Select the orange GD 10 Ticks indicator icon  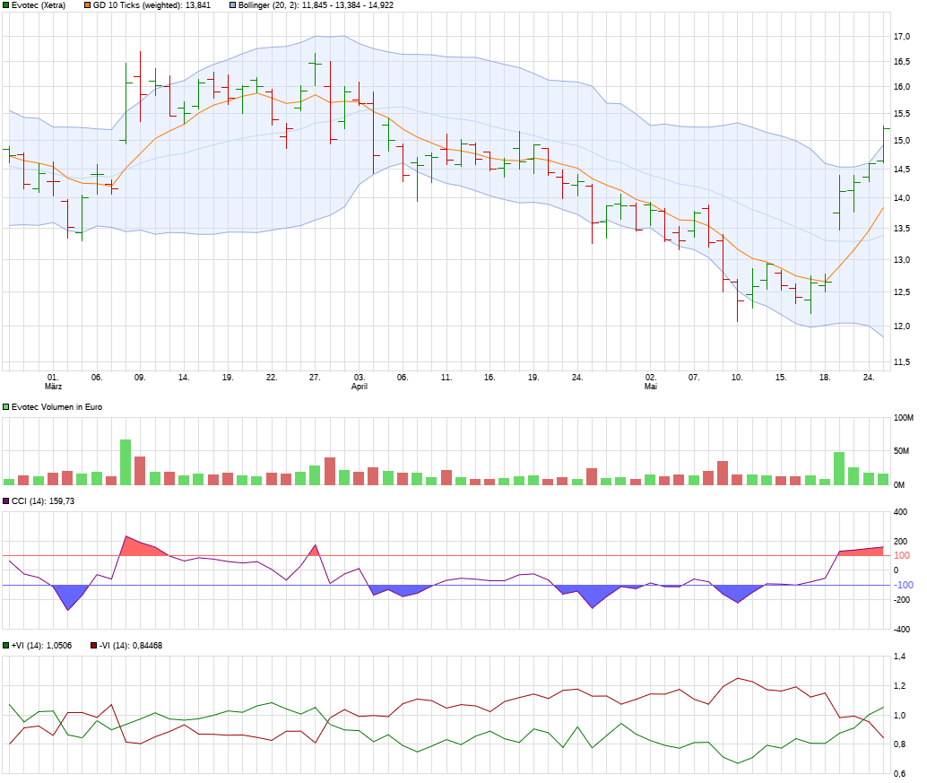pos(88,6)
